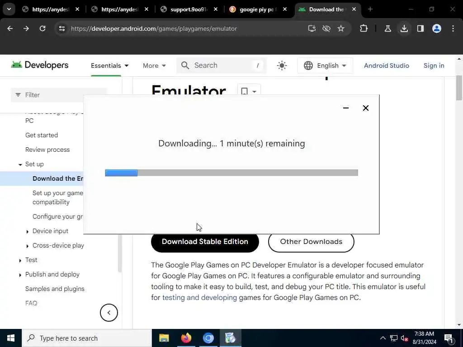Close the googie piy pc tab
463x347 pixels.
285,9
